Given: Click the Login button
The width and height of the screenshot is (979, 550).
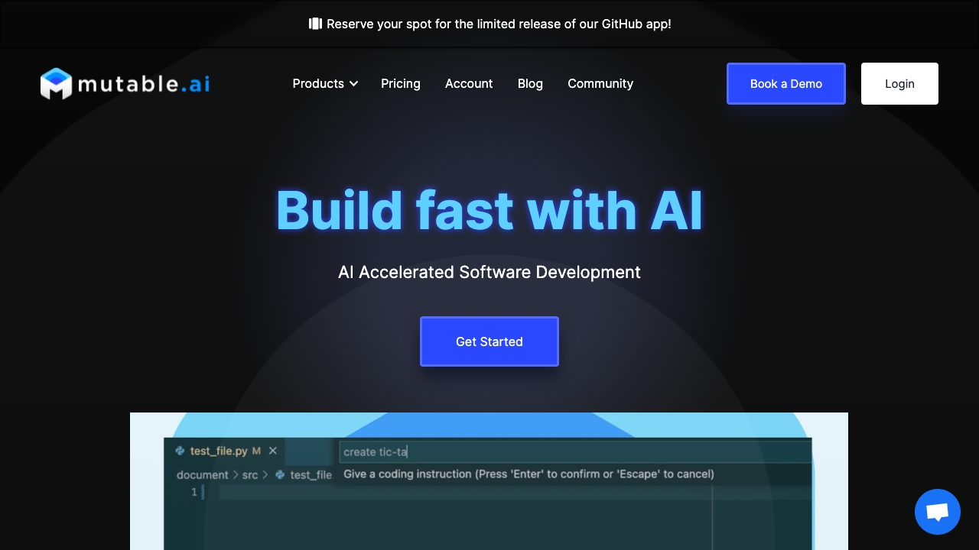Looking at the screenshot, I should coord(899,84).
